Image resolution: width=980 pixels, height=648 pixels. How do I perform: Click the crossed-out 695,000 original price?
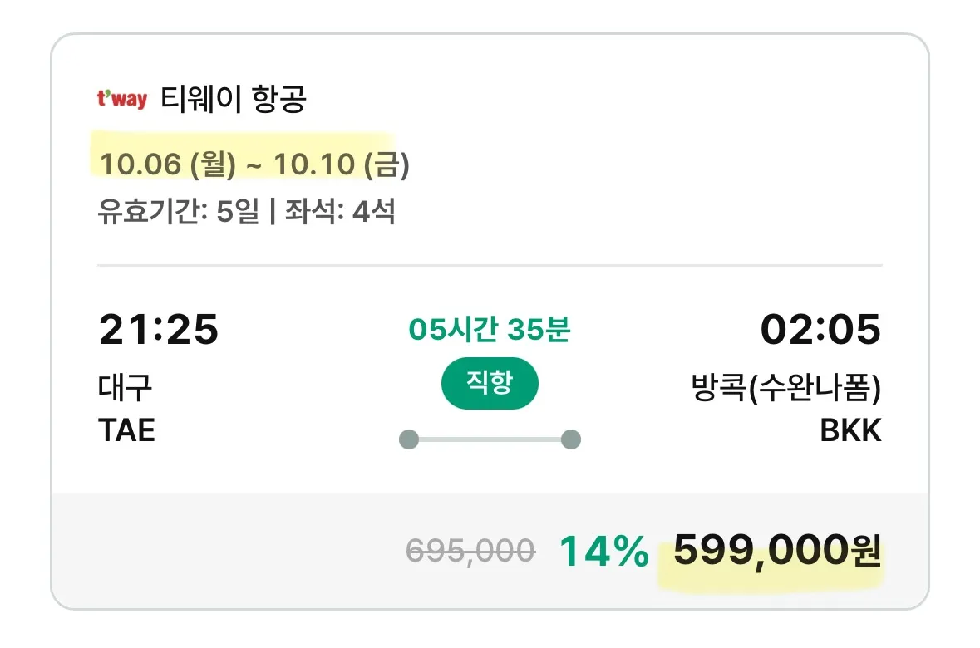click(x=470, y=551)
